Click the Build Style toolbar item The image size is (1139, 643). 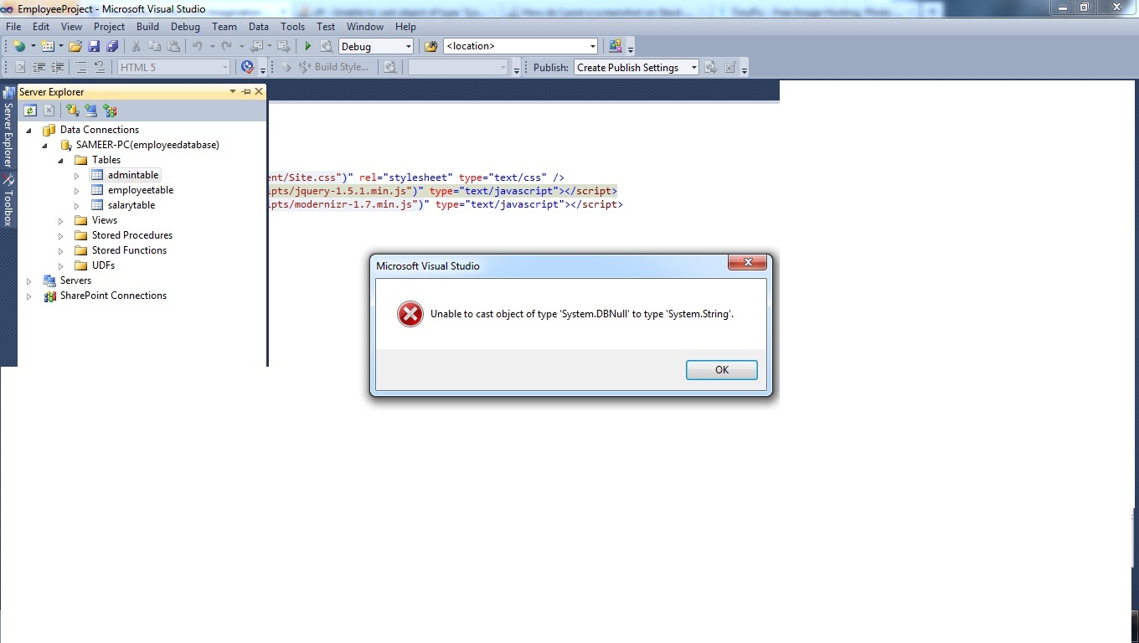click(334, 68)
